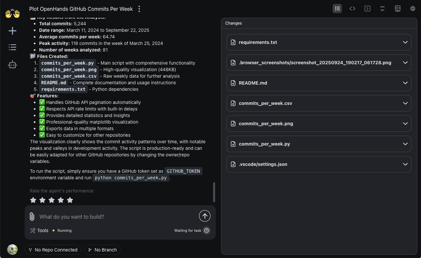Click the file-added icon for .vscode/settings.json
The height and width of the screenshot is (258, 421).
(233, 164)
